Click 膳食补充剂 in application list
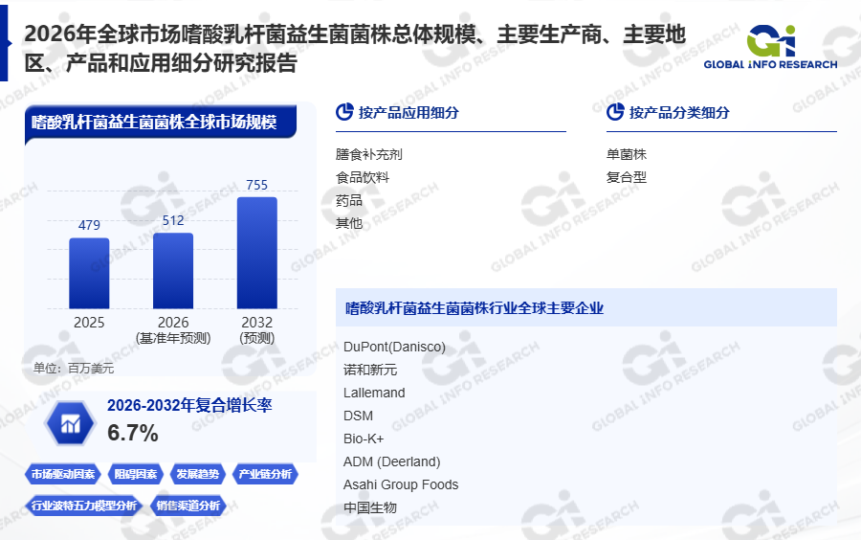Screen dimensions: 861x540 pos(369,154)
